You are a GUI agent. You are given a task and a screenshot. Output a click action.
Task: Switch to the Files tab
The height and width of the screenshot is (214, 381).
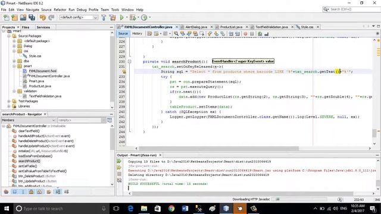point(26,27)
